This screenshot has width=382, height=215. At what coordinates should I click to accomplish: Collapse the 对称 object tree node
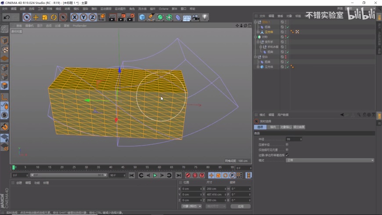pyautogui.click(x=256, y=37)
